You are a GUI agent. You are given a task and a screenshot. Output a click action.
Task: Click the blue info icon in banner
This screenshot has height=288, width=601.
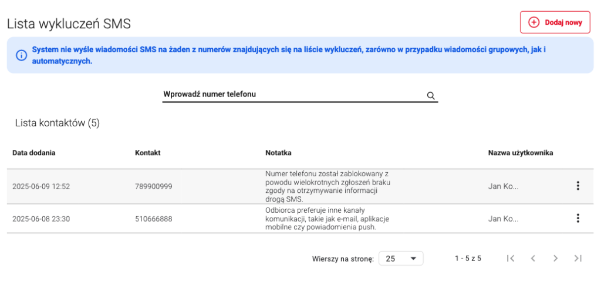point(21,55)
